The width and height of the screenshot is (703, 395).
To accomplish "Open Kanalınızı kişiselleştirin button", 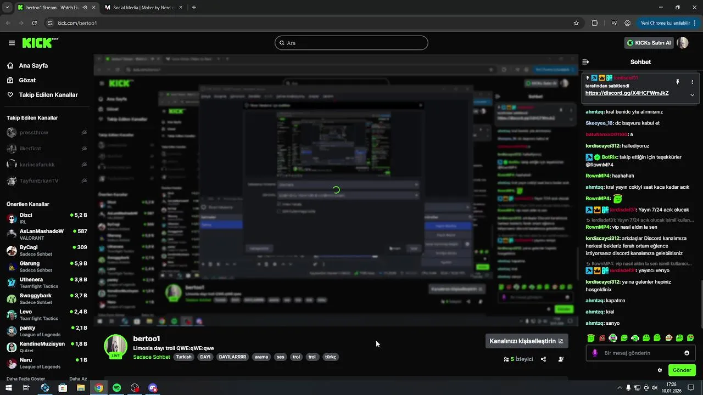I will tap(526, 341).
